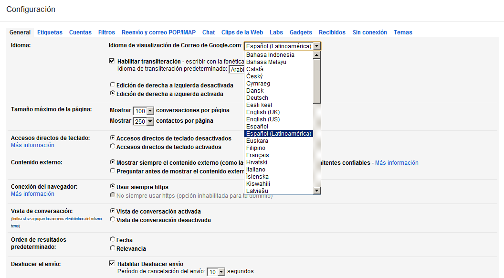Click the language list scrollbar down arrow
This screenshot has width=504, height=278.
click(x=316, y=190)
